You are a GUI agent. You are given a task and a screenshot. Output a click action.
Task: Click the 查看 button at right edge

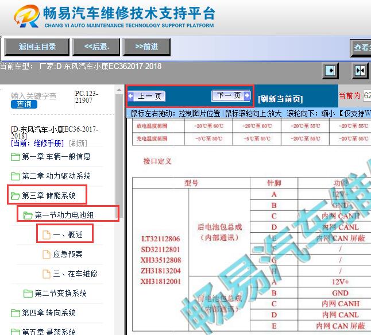coord(361,48)
